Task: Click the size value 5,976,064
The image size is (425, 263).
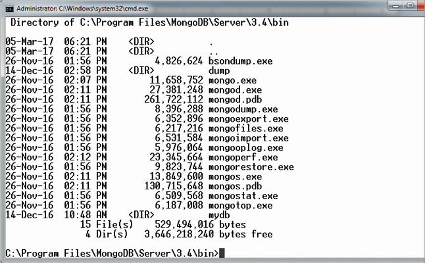Action: 179,148
